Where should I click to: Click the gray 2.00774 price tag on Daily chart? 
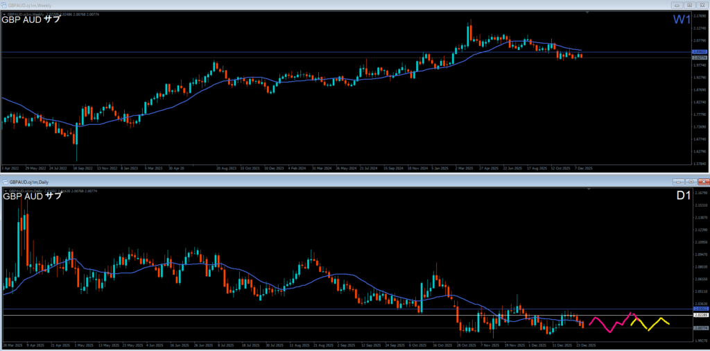(x=700, y=327)
